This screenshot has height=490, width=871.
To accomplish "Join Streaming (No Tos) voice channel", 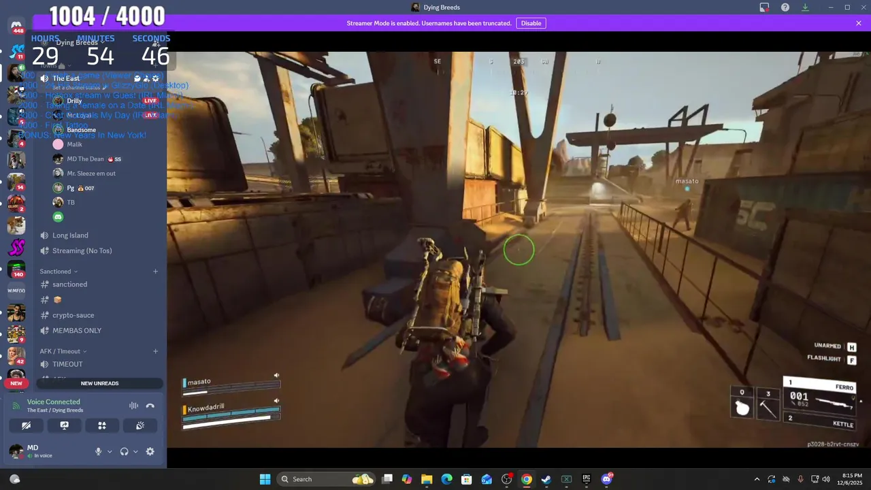I will pos(82,250).
